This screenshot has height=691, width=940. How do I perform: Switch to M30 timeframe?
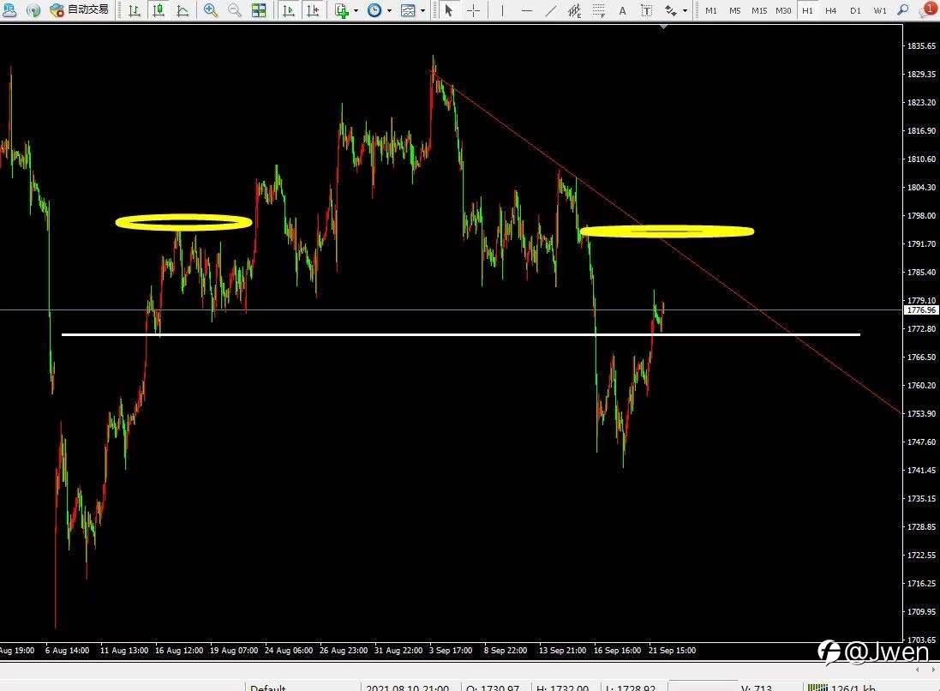[783, 10]
